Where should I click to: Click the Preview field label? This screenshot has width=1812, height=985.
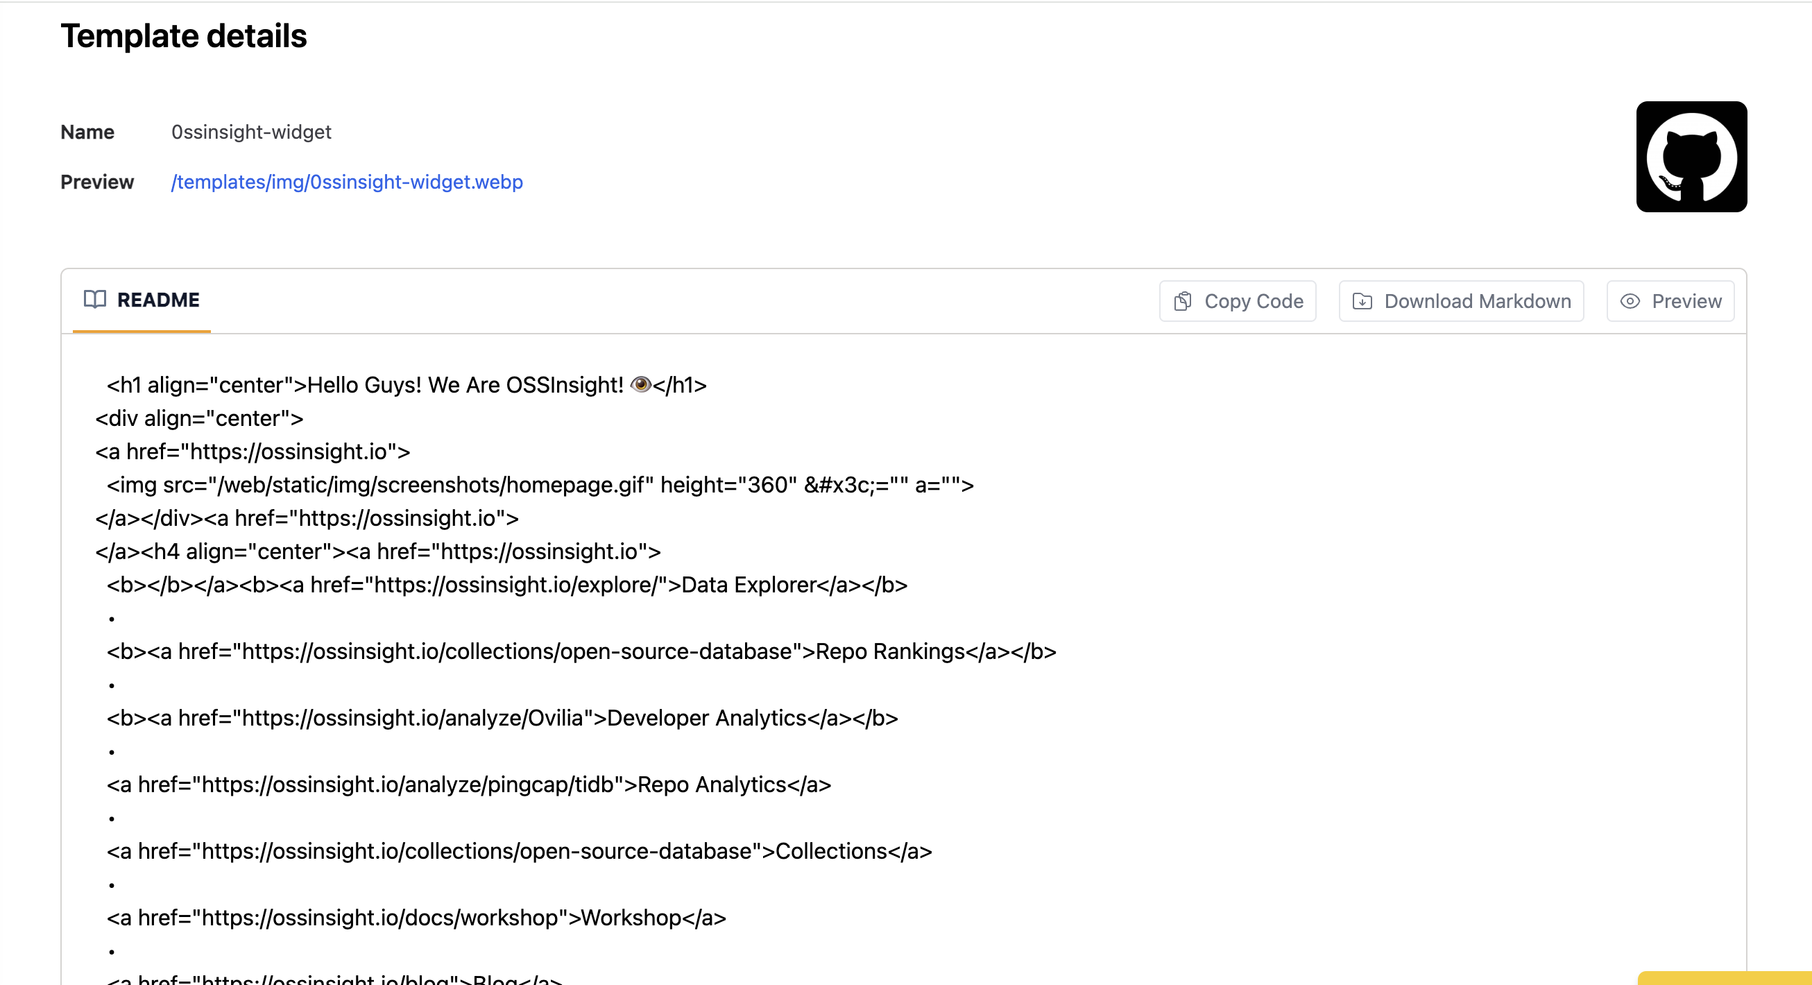[97, 182]
